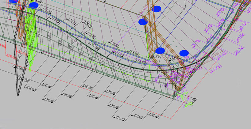Select the magenta 164.60 dimension annotation
251x129 pixels.
[239, 38]
